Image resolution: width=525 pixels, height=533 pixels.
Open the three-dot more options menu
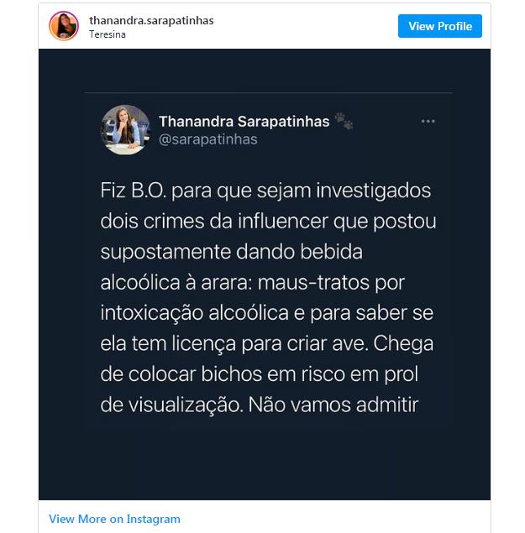(428, 122)
